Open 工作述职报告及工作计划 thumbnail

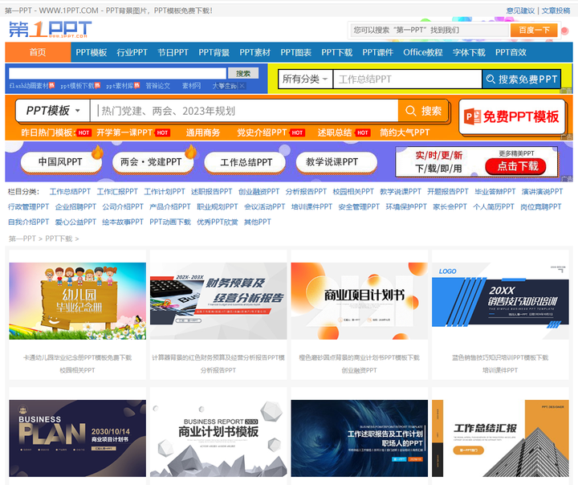(x=360, y=438)
